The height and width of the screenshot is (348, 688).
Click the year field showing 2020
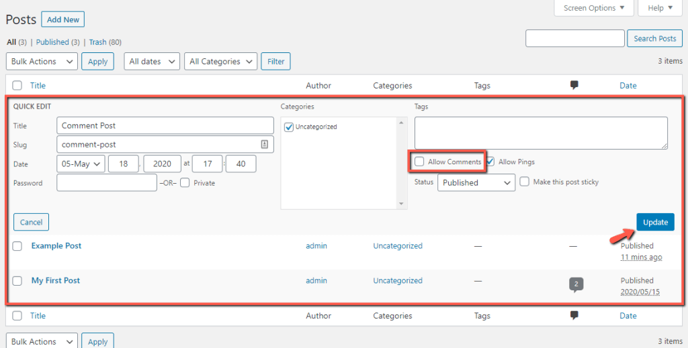(163, 164)
